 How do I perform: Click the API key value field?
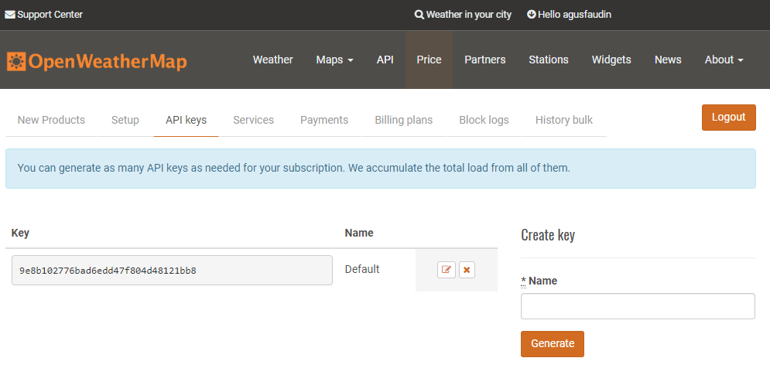172,270
